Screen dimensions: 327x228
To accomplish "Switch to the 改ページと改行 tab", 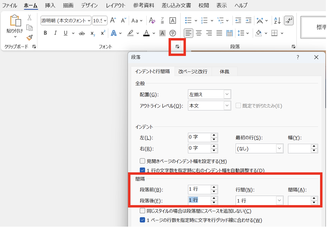I will click(x=193, y=71).
